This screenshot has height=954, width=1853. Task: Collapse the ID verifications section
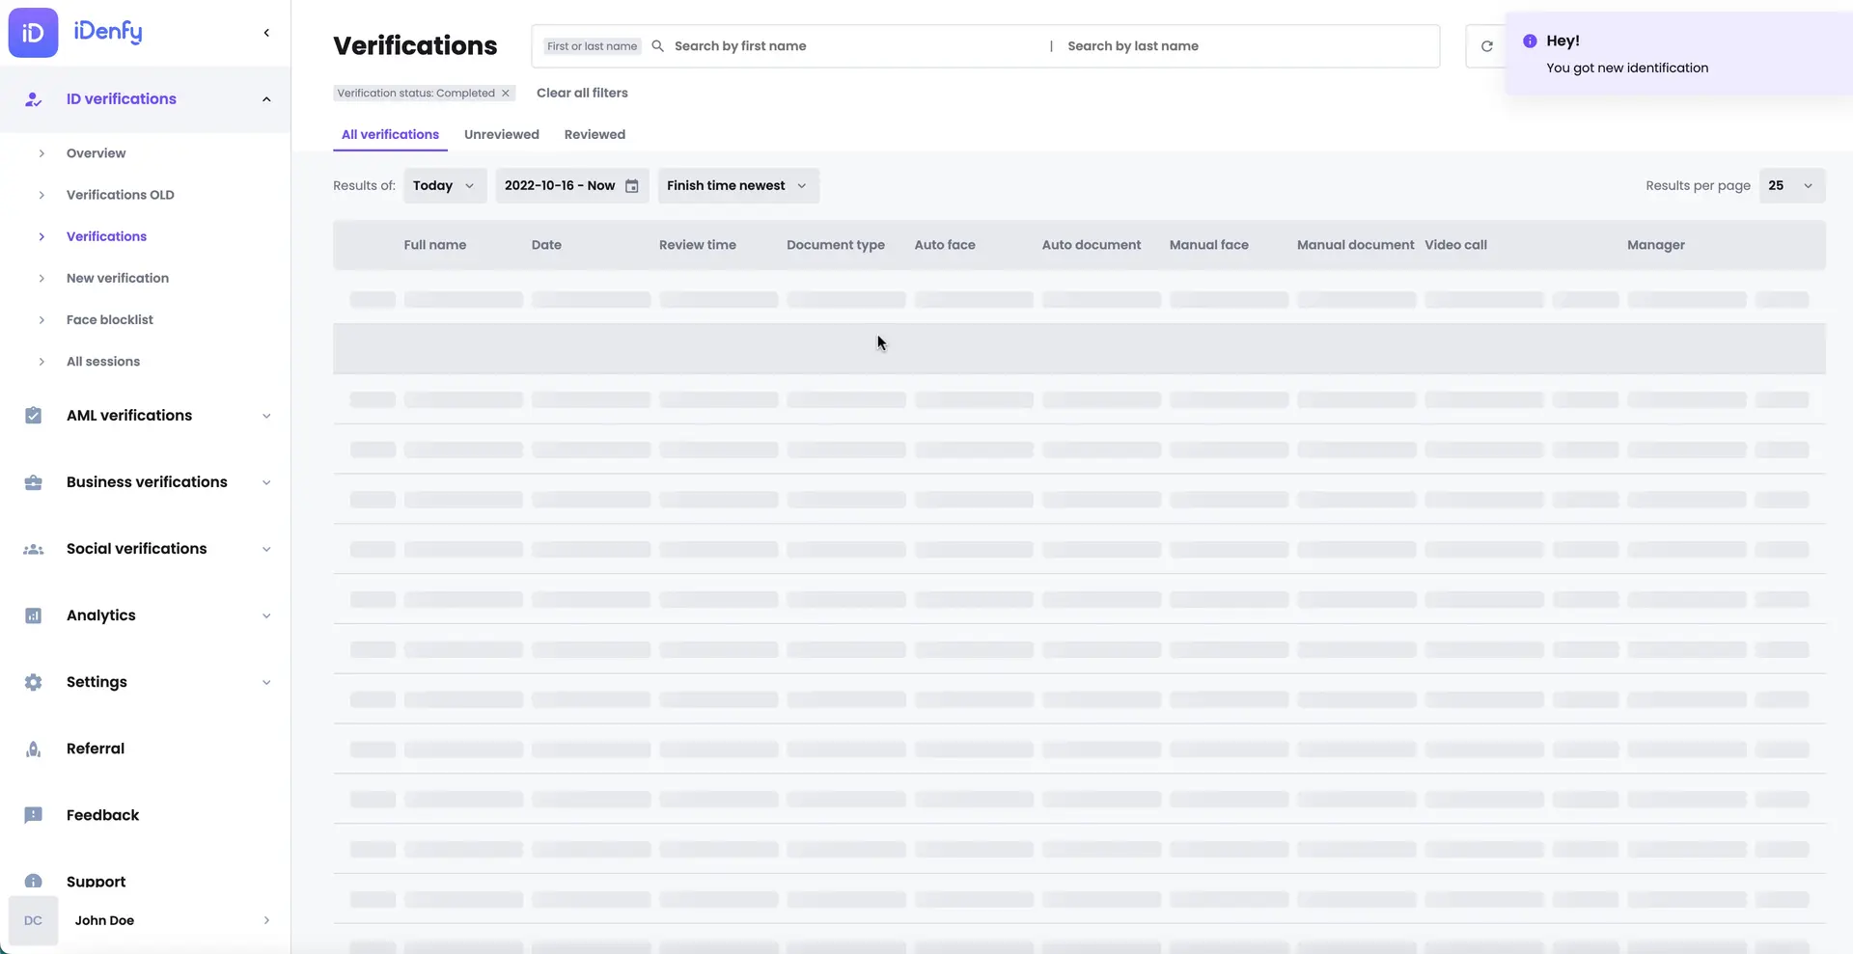[266, 99]
